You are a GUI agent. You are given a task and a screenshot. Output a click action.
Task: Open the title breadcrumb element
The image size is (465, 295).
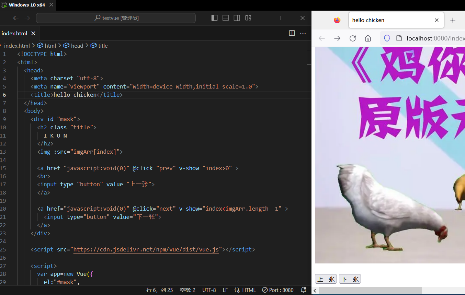tap(99, 46)
